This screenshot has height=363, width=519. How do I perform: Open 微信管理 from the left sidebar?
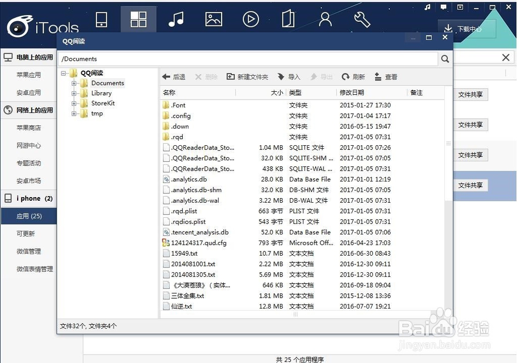click(x=29, y=252)
